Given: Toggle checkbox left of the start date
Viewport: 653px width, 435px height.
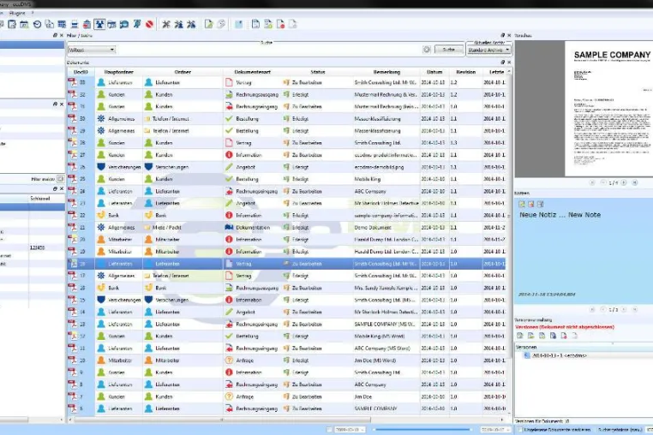Looking at the screenshot, I should click(x=329, y=429).
